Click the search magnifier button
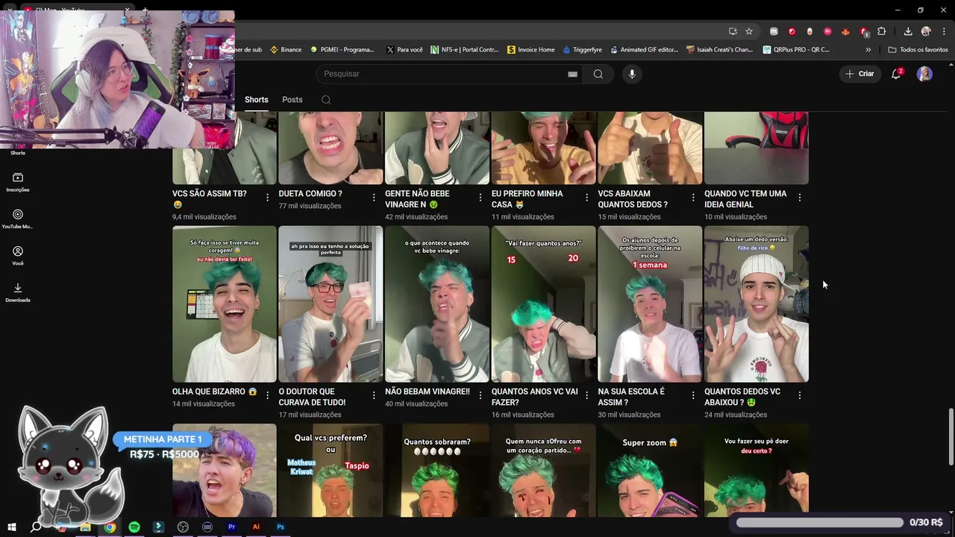The width and height of the screenshot is (955, 537). point(598,74)
